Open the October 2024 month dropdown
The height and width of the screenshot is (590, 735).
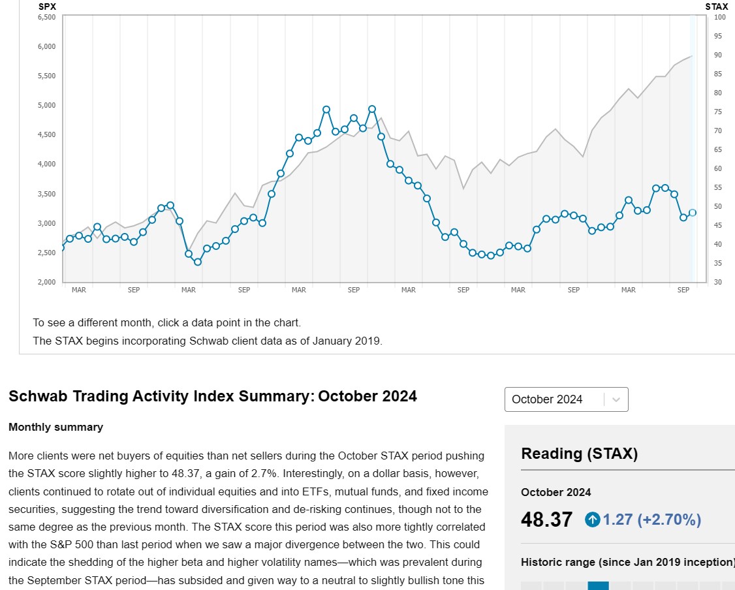(555, 399)
